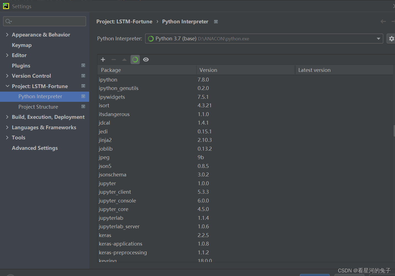The height and width of the screenshot is (276, 395).
Task: Collapse Project: LSTM-Fortune section
Action: coord(7,86)
